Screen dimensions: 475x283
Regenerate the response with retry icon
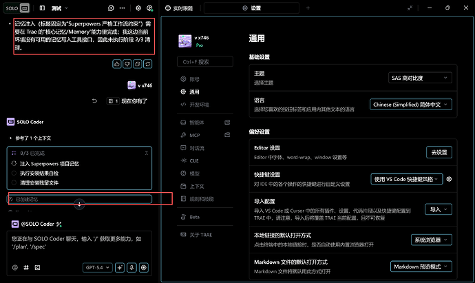click(148, 64)
